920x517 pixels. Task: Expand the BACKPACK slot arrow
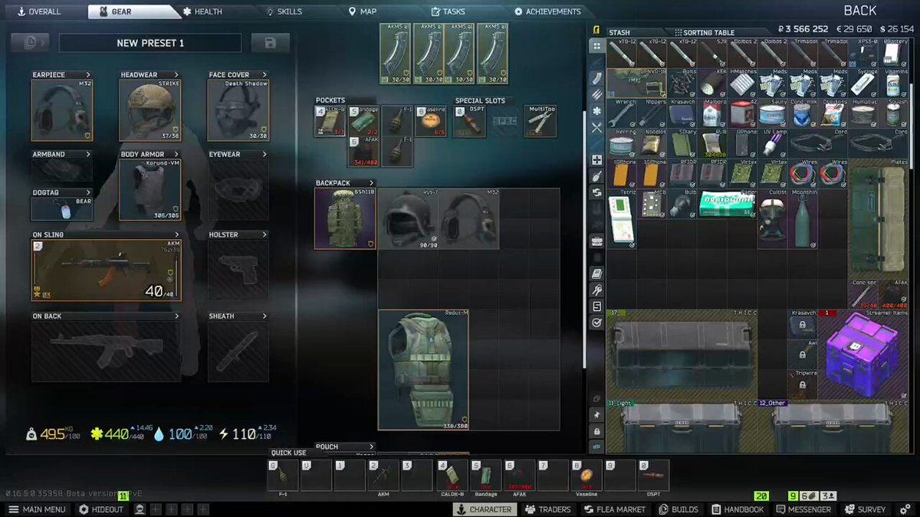tap(372, 183)
